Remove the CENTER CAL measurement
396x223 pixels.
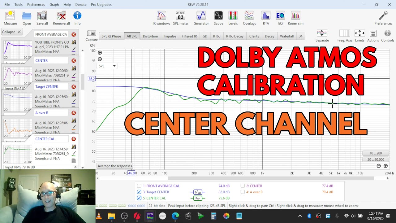point(74,139)
